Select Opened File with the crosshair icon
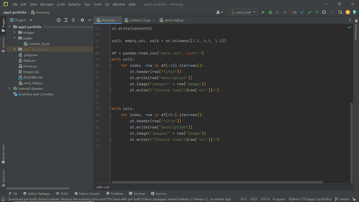 coord(58,20)
